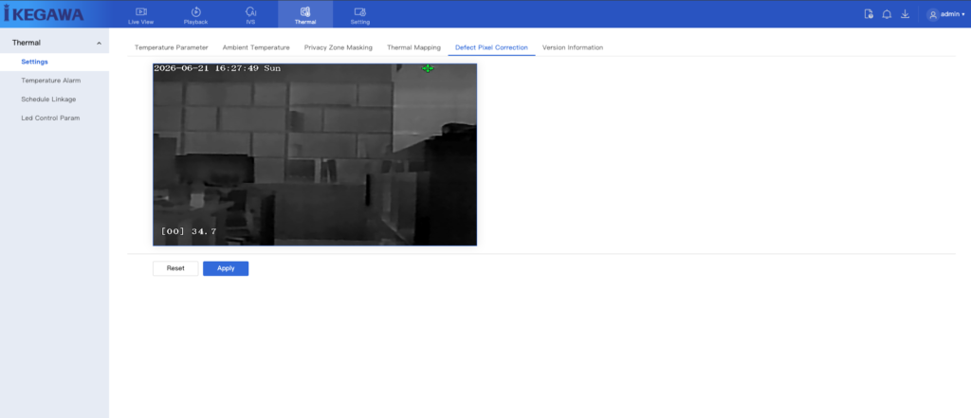The width and height of the screenshot is (971, 418).
Task: Go to the IVS section
Action: 250,15
